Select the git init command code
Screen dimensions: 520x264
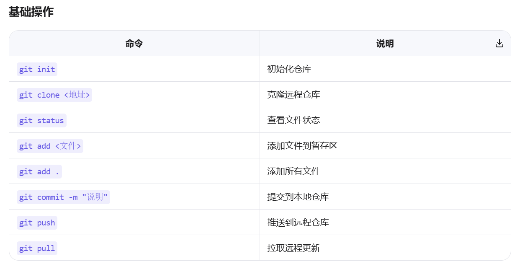coord(37,69)
